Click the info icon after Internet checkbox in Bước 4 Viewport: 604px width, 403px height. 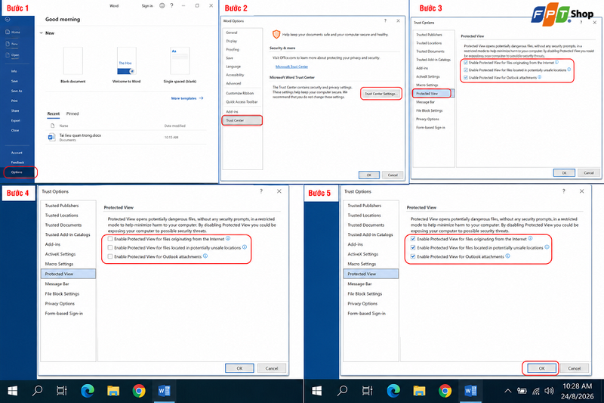pos(228,238)
